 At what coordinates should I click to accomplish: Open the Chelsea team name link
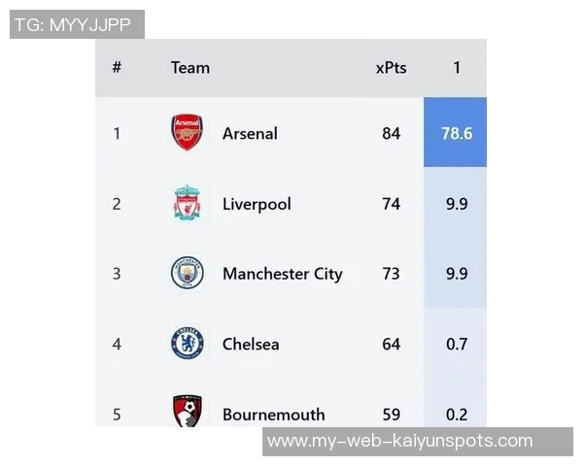[251, 344]
